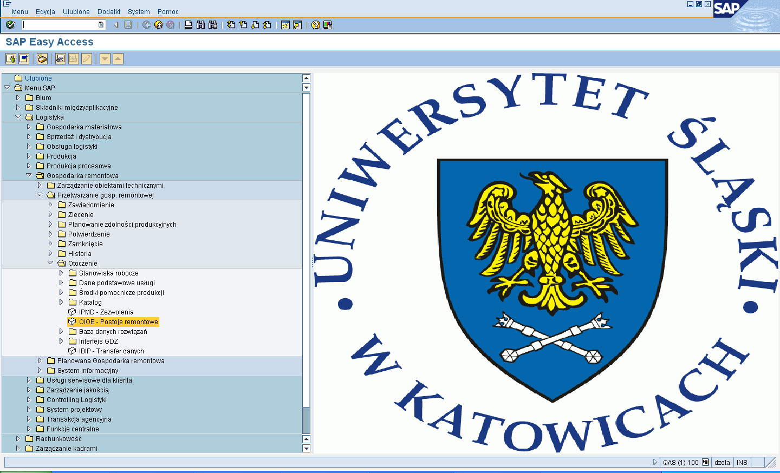Open the Pomoc menu

click(168, 12)
